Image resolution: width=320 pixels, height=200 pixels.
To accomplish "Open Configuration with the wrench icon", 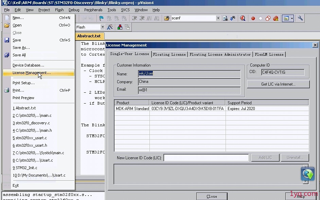I will (x=300, y=18).
